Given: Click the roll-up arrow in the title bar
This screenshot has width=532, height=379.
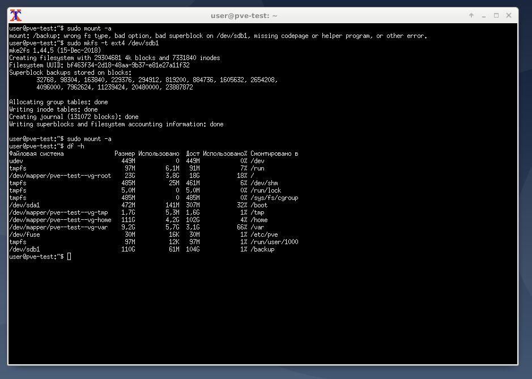Looking at the screenshot, I should (x=471, y=15).
